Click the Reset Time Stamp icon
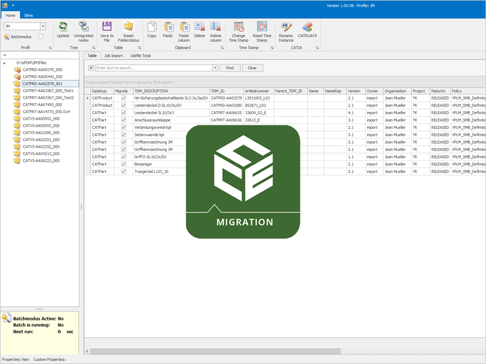 pyautogui.click(x=262, y=27)
